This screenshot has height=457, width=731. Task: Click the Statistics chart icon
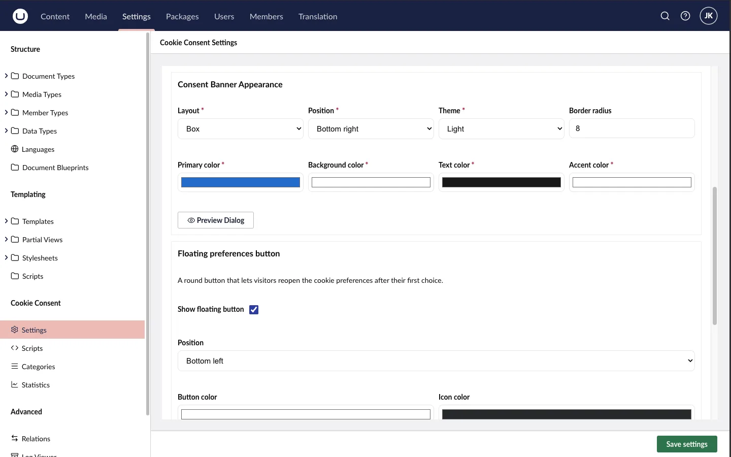coord(15,384)
